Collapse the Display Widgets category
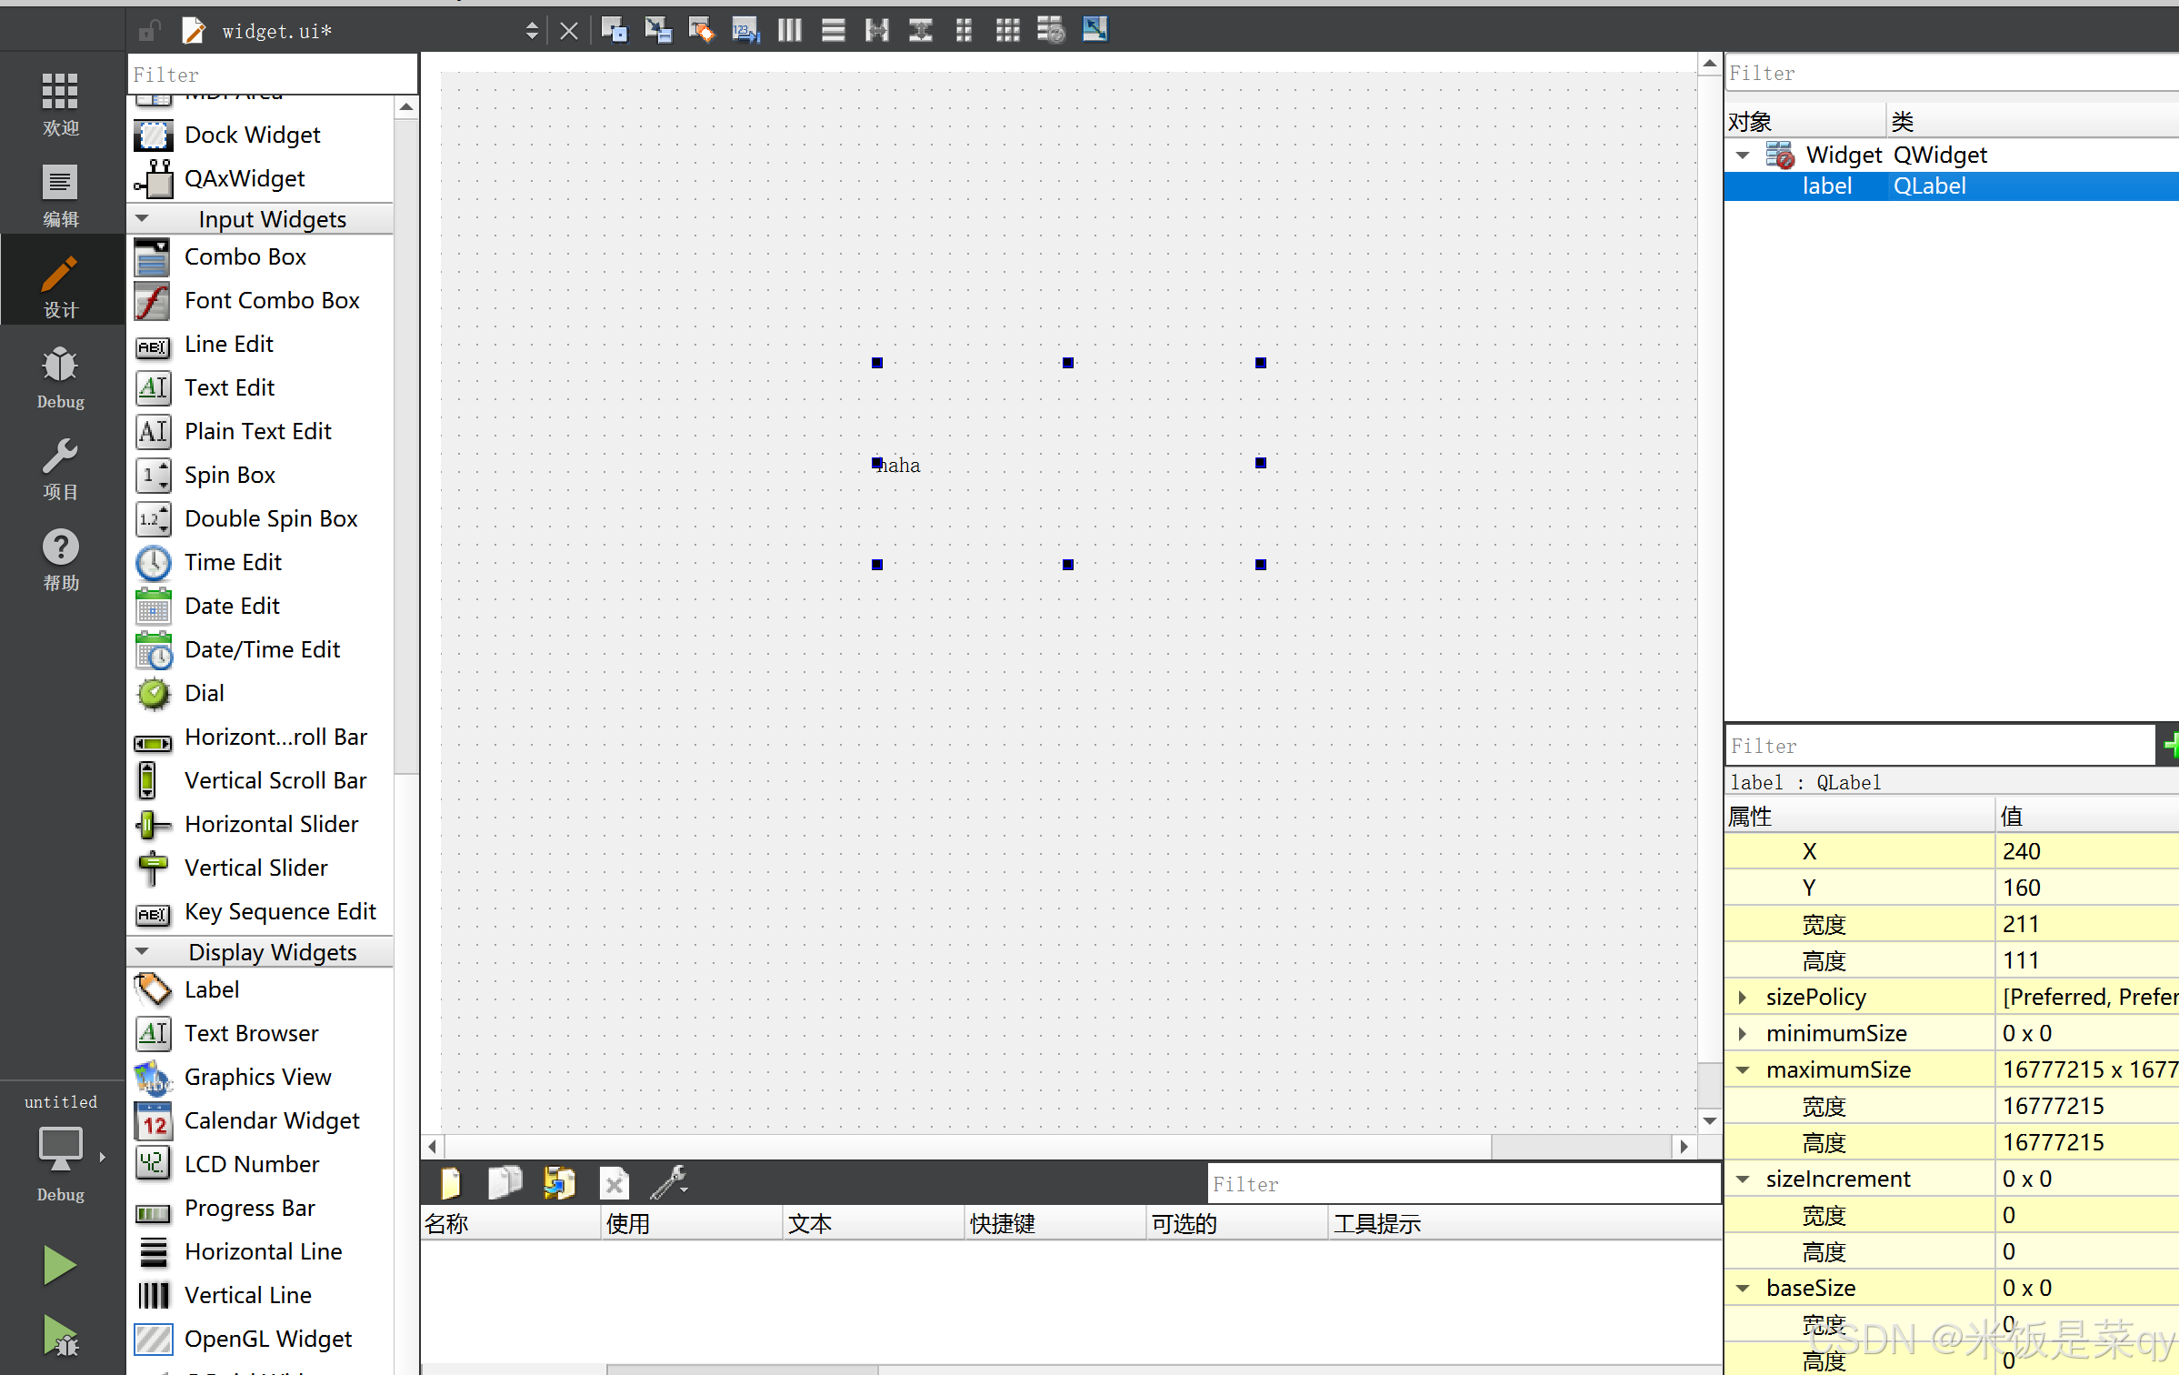This screenshot has height=1375, width=2179. click(143, 952)
